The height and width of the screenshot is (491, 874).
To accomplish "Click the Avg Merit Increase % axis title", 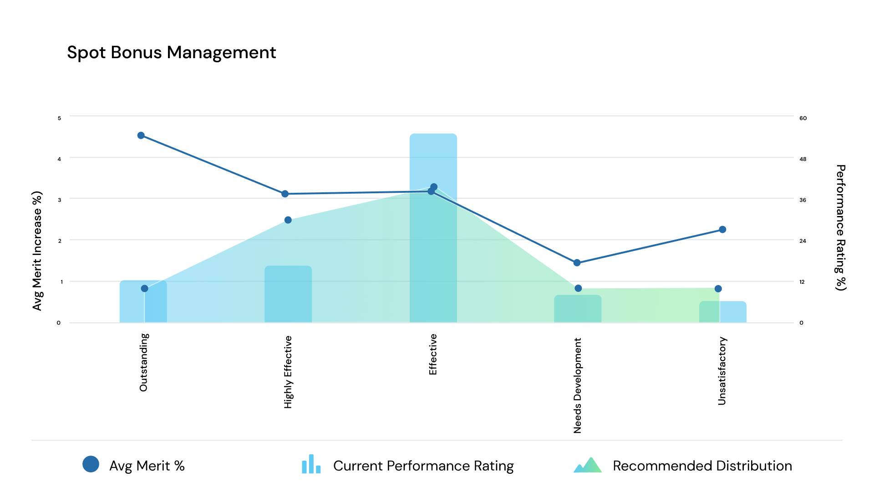I will [x=37, y=251].
